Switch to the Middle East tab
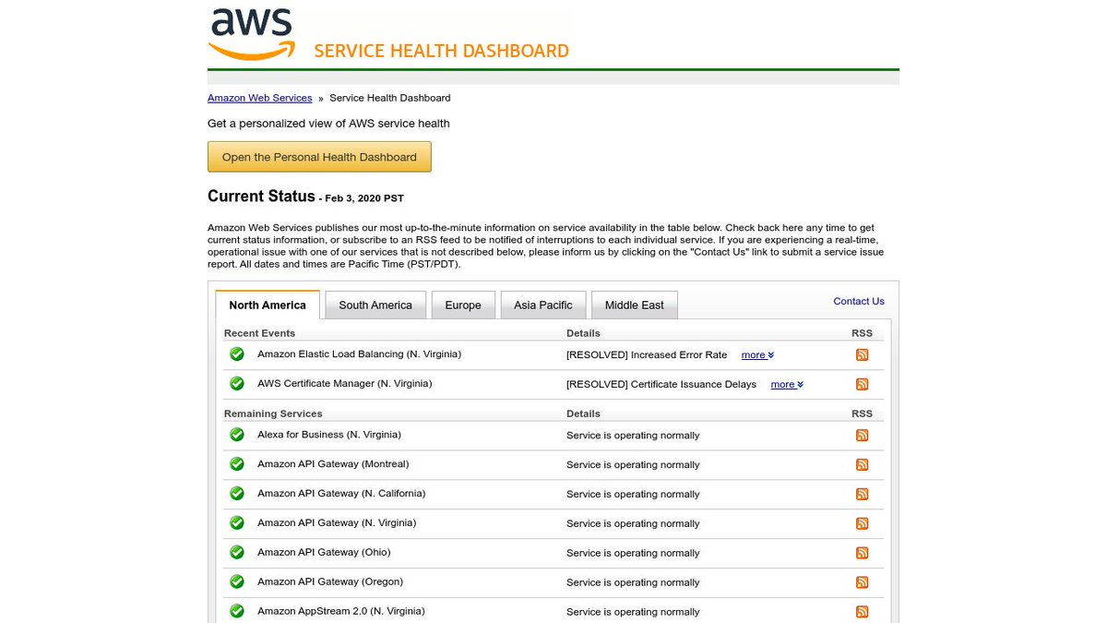The height and width of the screenshot is (623, 1107). tap(635, 306)
